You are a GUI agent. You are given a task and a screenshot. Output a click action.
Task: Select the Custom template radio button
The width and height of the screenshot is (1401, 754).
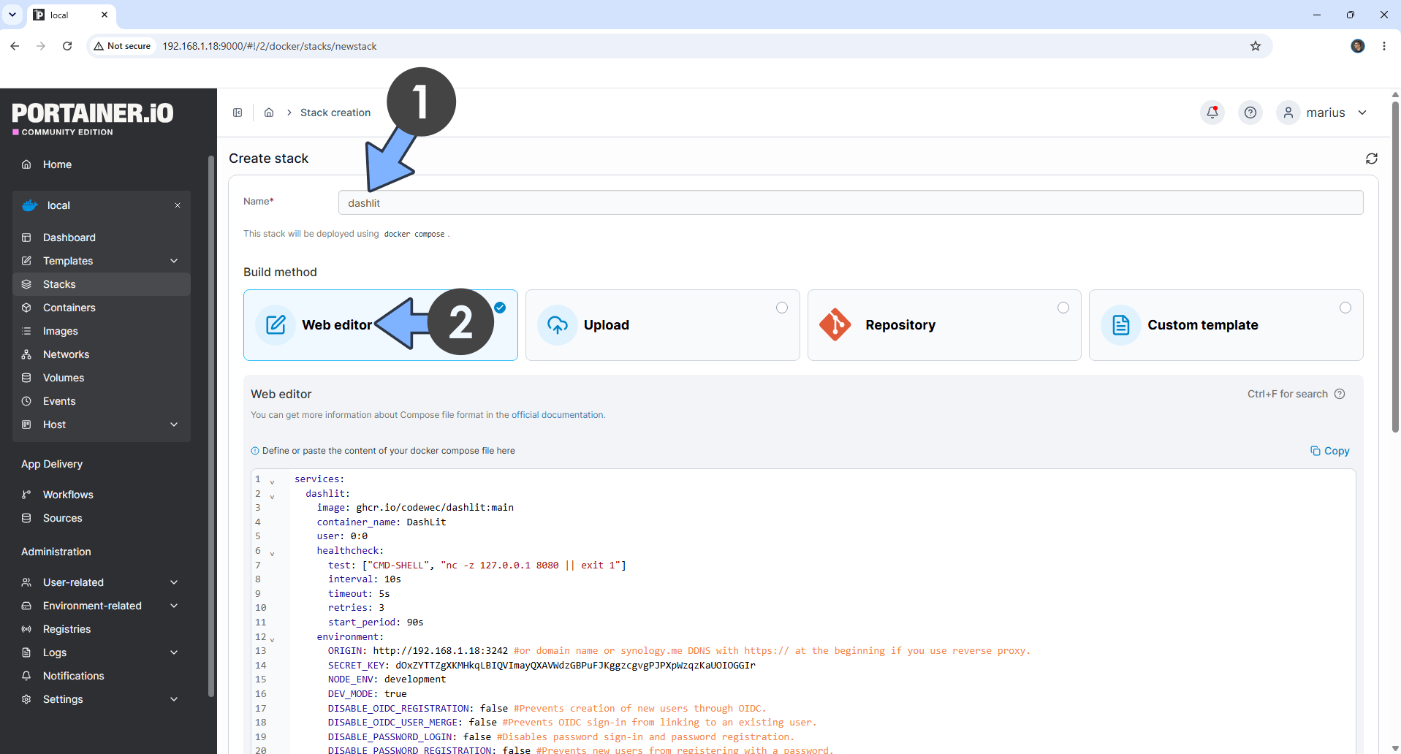click(1345, 308)
